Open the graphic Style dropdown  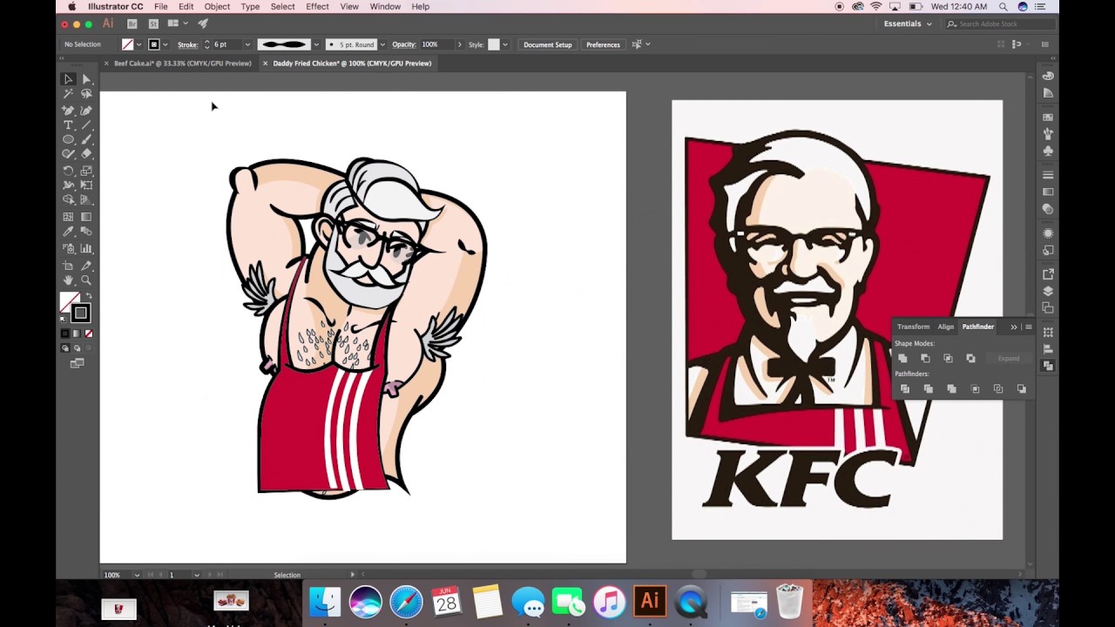tap(506, 44)
